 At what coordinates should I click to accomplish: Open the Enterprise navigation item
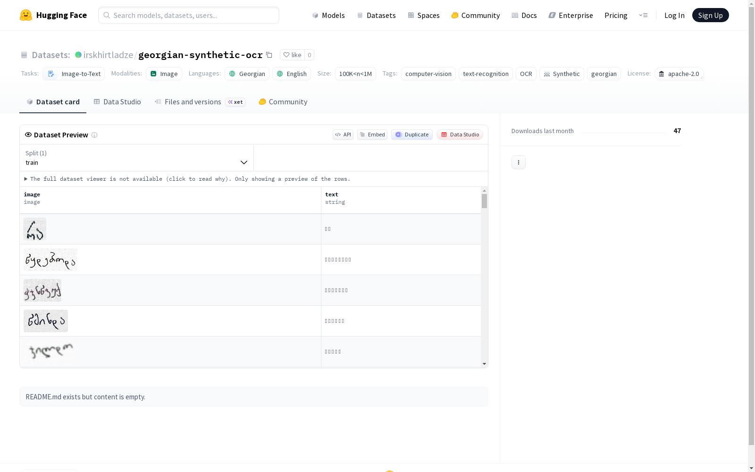(570, 15)
